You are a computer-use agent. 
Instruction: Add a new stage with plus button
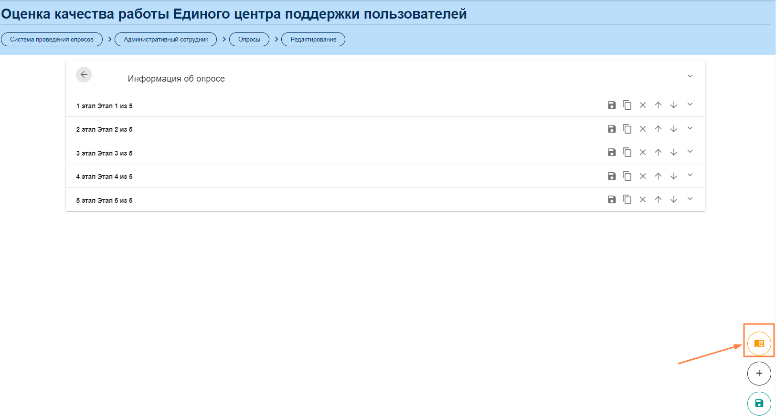759,373
